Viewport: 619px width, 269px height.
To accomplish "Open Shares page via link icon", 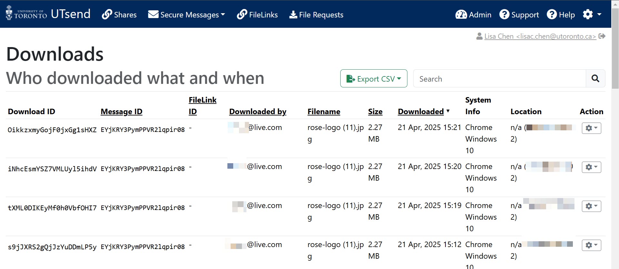I will pos(107,15).
